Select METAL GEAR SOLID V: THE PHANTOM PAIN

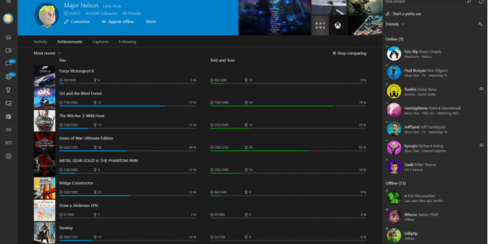click(x=98, y=161)
